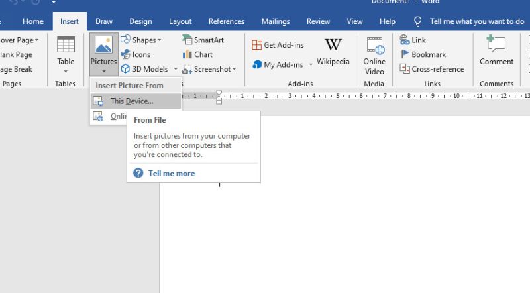Switch to the Draw tab
This screenshot has height=293, width=530.
(104, 21)
